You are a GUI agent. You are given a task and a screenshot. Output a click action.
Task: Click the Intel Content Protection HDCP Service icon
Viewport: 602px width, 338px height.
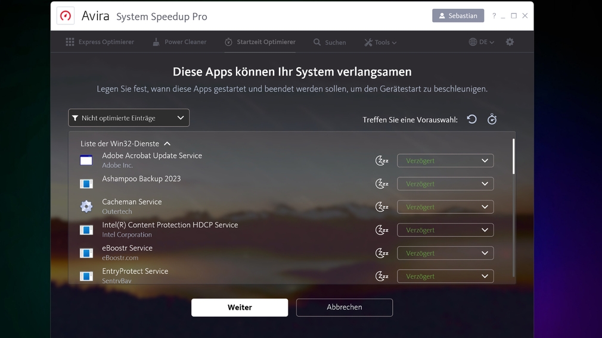(86, 230)
